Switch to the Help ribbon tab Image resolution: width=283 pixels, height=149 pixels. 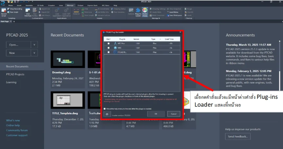coord(115,6)
